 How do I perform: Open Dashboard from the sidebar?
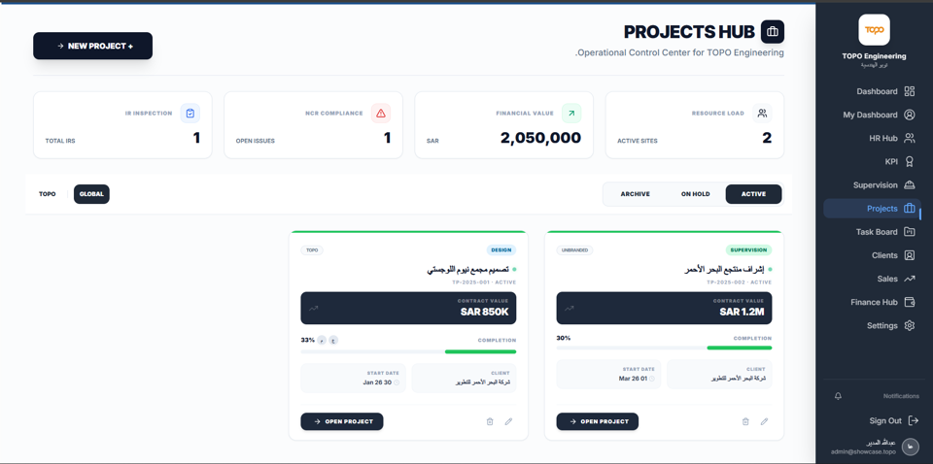click(871, 91)
